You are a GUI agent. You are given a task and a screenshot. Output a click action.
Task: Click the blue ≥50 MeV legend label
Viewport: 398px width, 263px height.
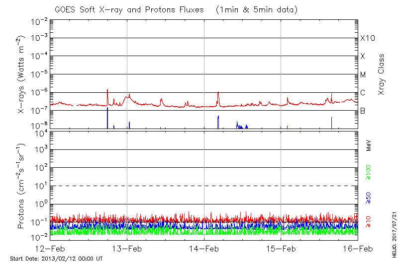pyautogui.click(x=369, y=197)
